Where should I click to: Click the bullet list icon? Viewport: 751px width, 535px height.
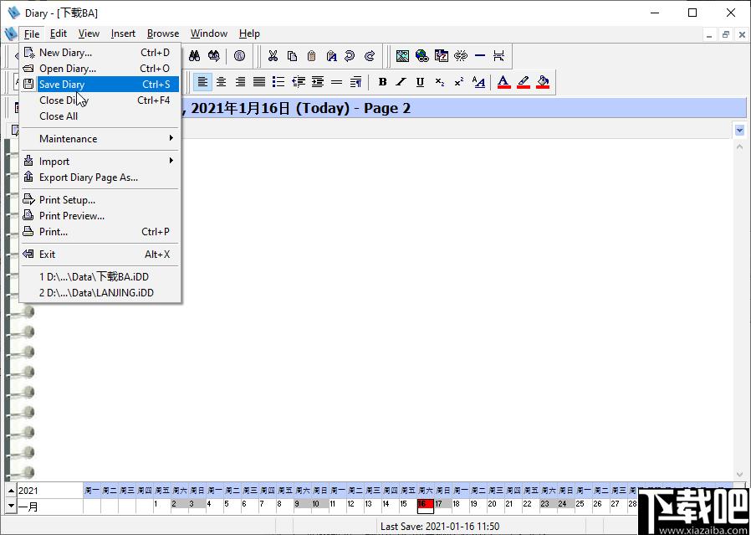[x=278, y=82]
